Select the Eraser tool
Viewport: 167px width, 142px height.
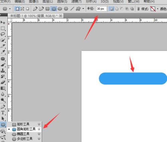pyautogui.click(x=3, y=82)
